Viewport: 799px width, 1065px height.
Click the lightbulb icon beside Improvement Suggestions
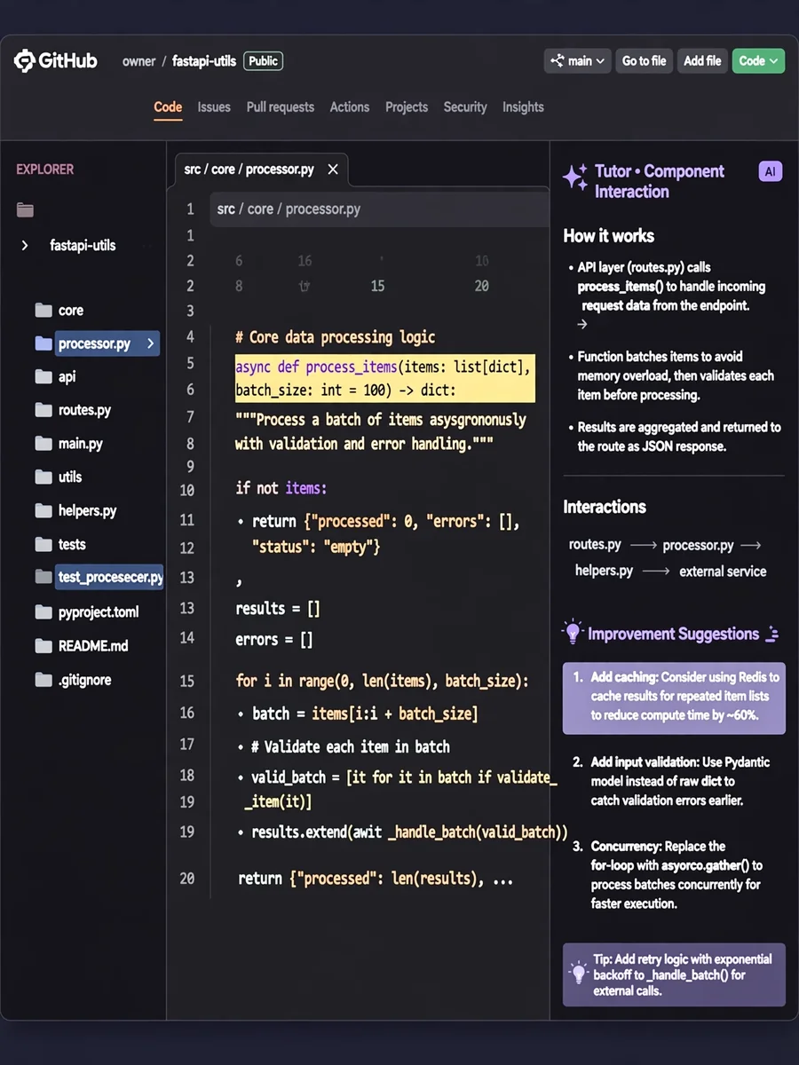pos(574,631)
